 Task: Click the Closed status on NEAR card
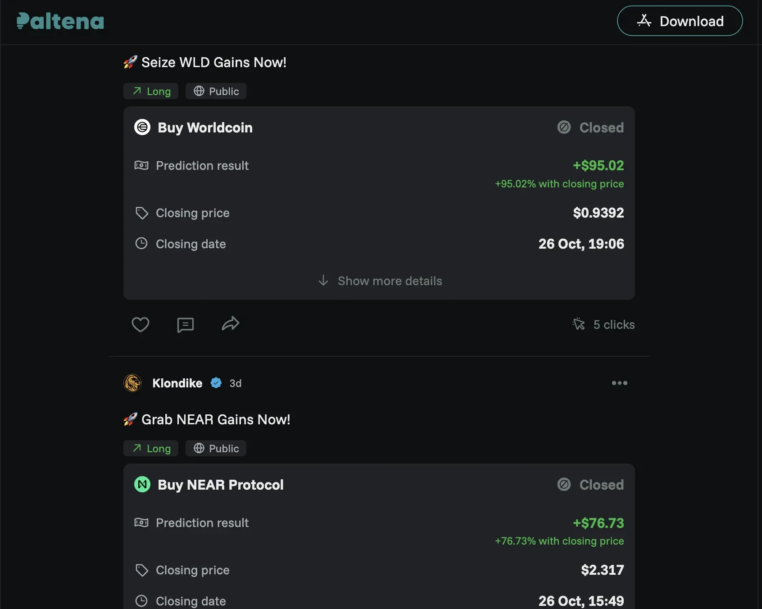click(x=590, y=485)
